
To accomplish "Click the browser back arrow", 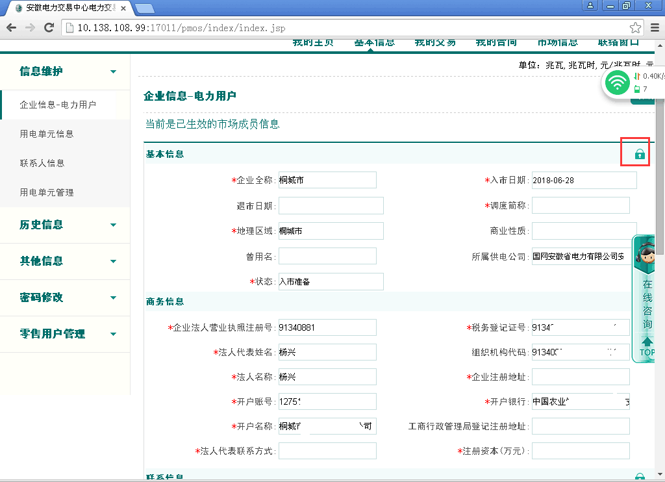I will (11, 28).
